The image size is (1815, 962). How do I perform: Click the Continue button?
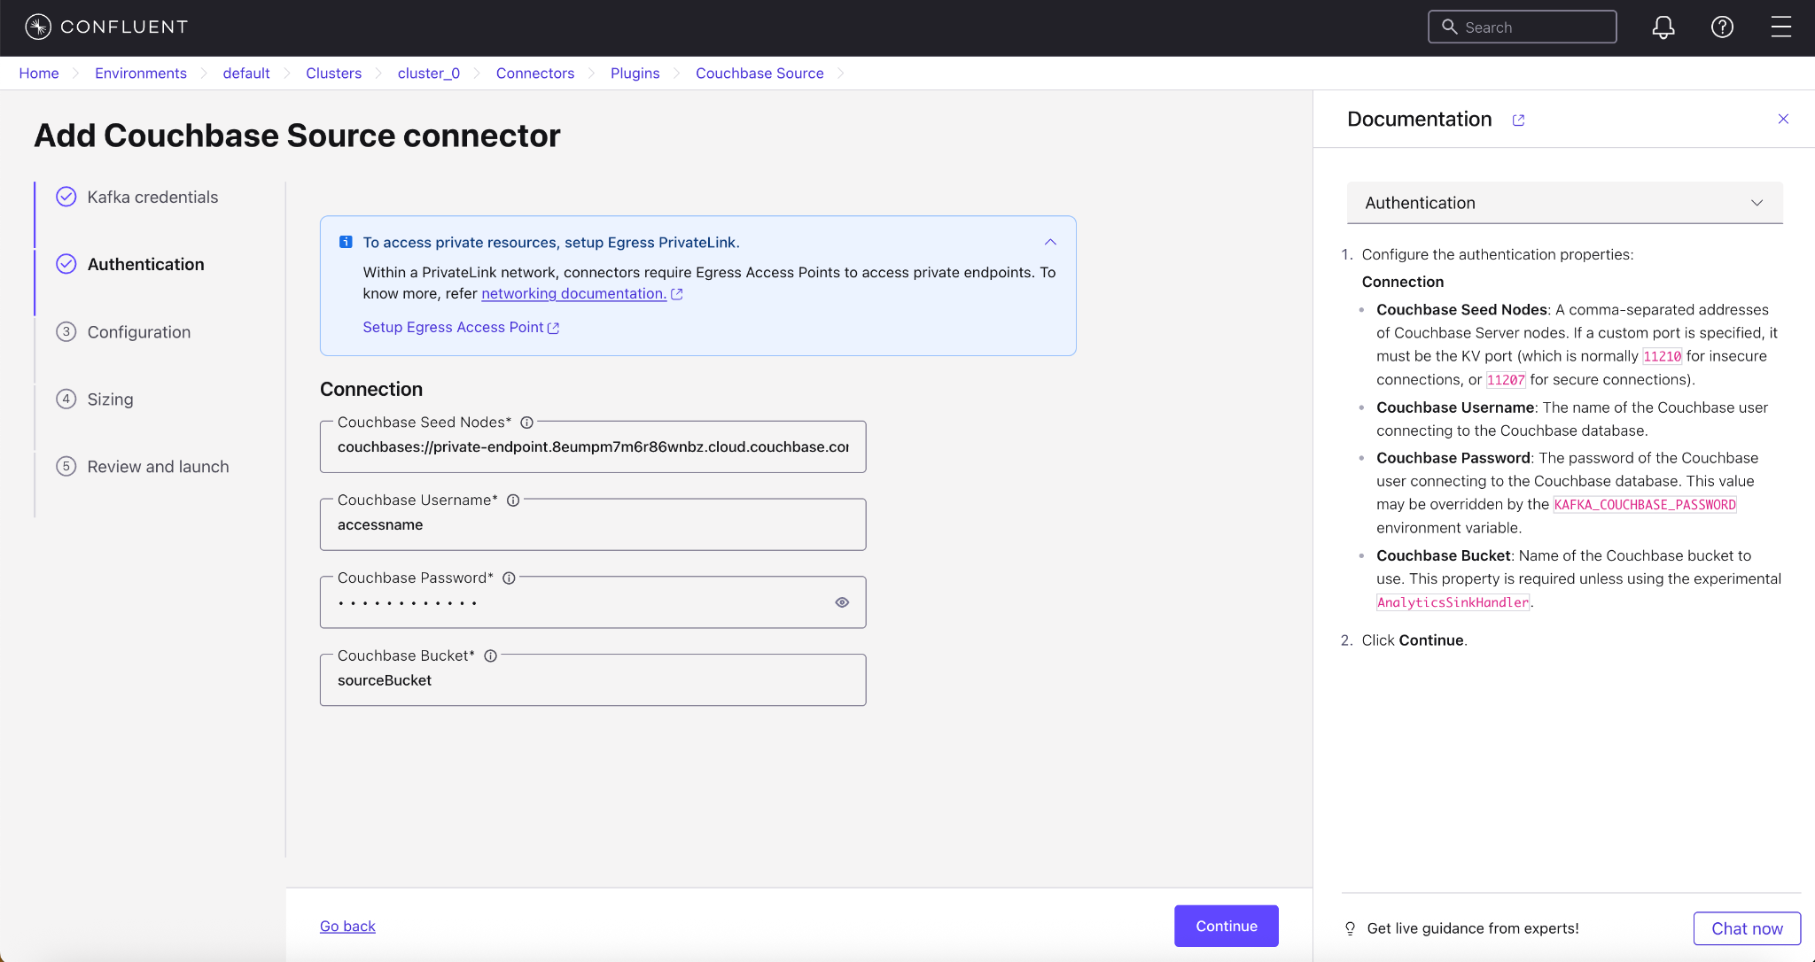(1226, 926)
